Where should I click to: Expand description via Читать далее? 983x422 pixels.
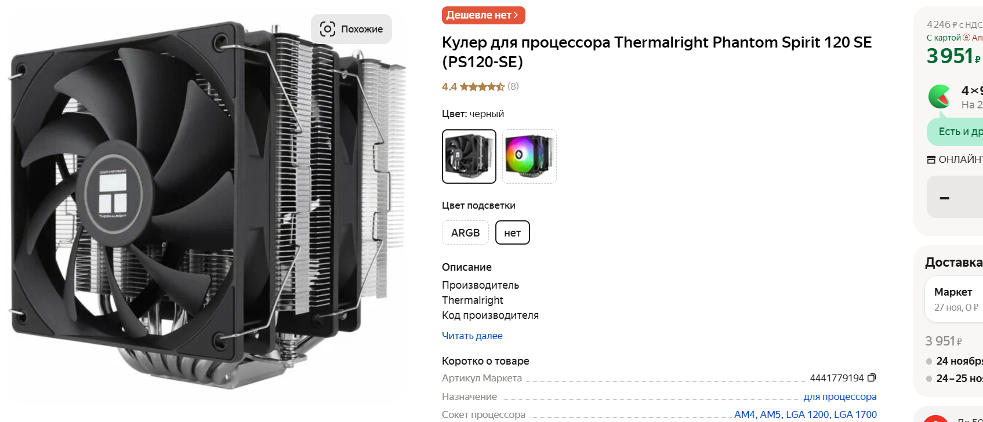[x=472, y=336]
